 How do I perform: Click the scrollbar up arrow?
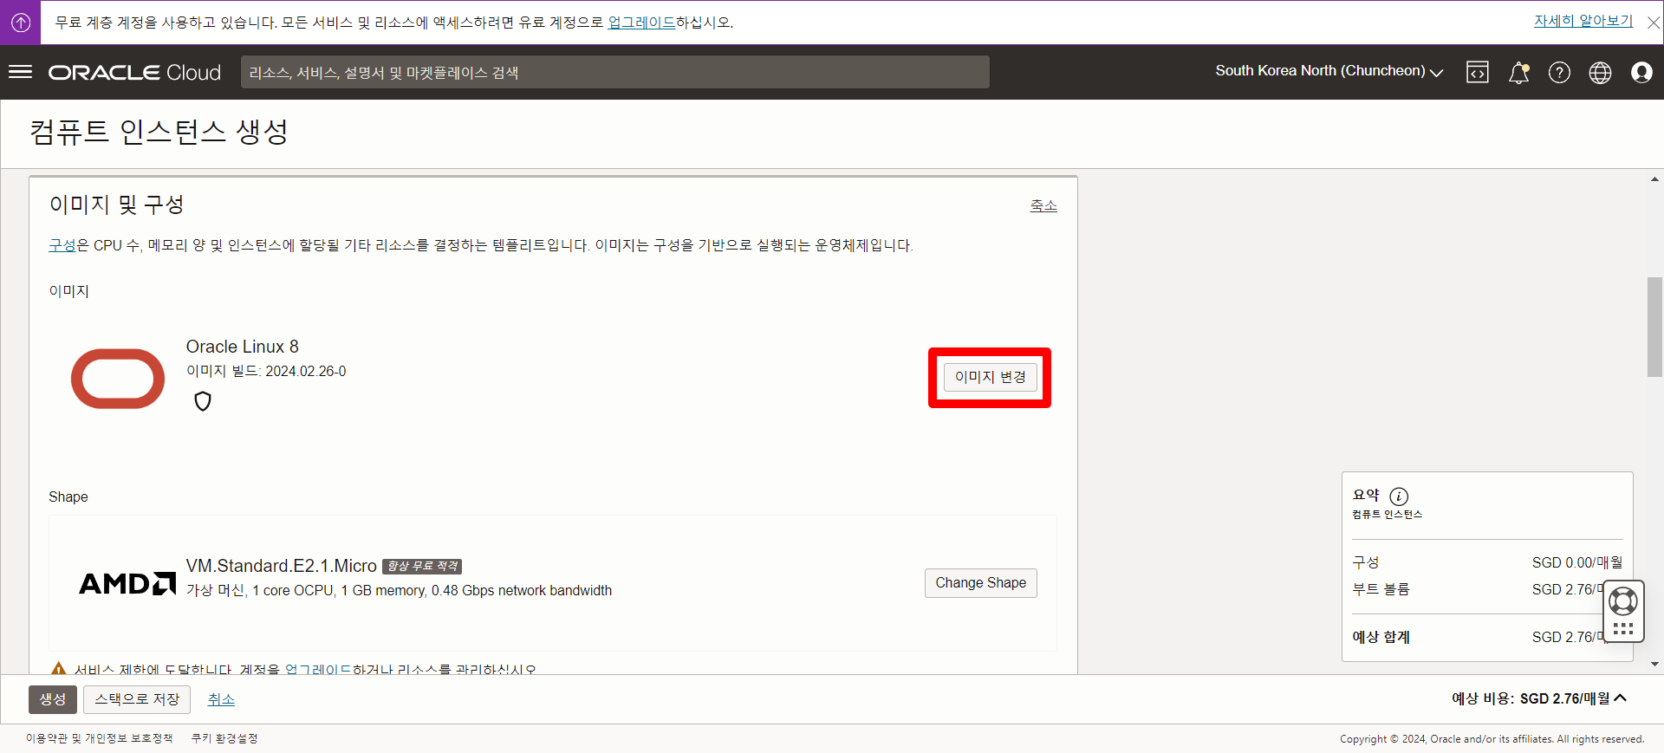point(1654,179)
